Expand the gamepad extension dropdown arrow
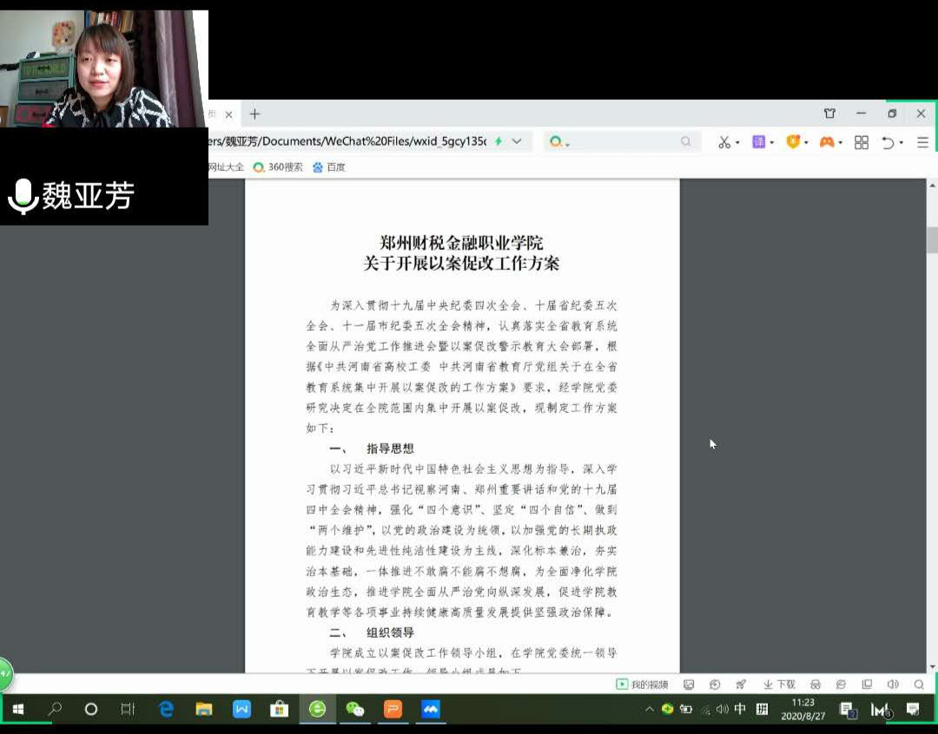The image size is (938, 734). (x=841, y=143)
